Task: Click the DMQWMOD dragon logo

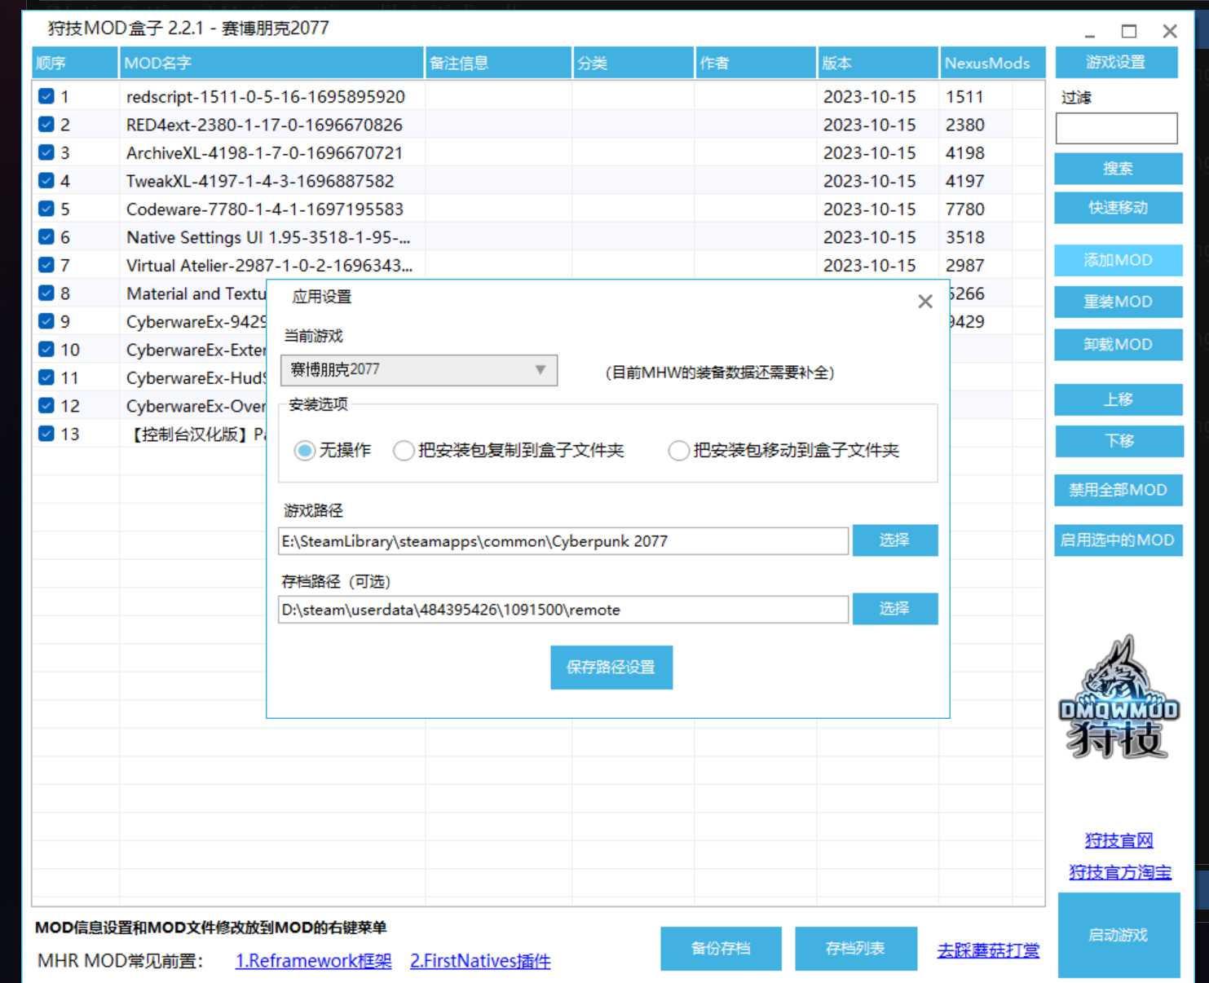Action: [1118, 698]
